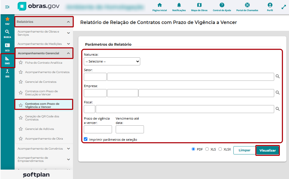The image size is (289, 179).
Task: Focus the Empresa name field
Action: (x=206, y=93)
